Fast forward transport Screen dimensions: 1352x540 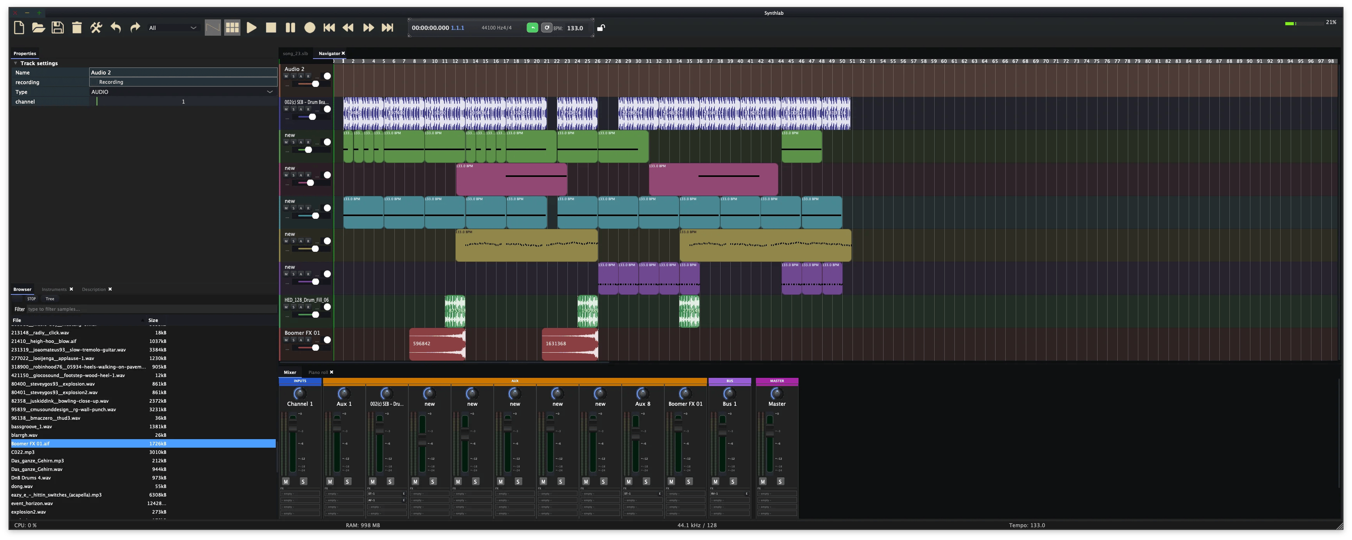(368, 28)
